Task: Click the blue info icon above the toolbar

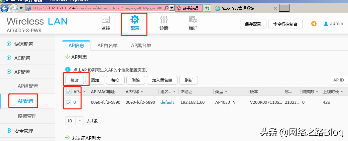Action: point(68,70)
